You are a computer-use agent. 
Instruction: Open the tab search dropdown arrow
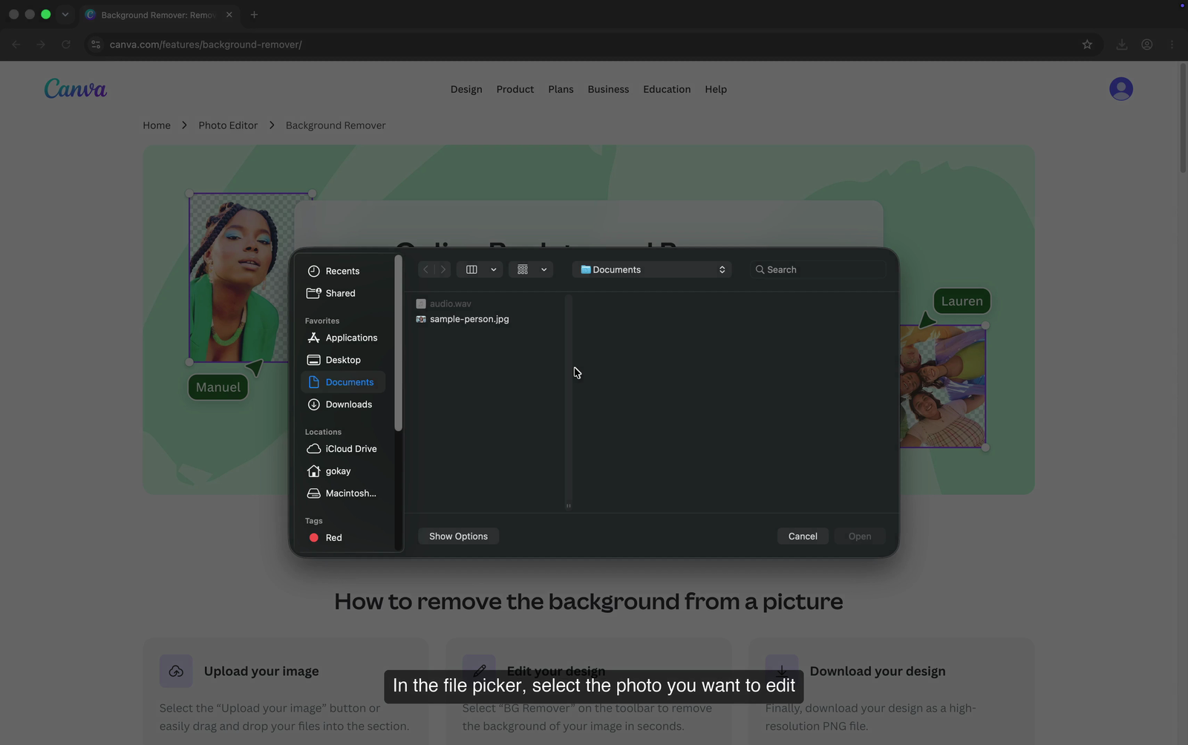[x=65, y=15]
